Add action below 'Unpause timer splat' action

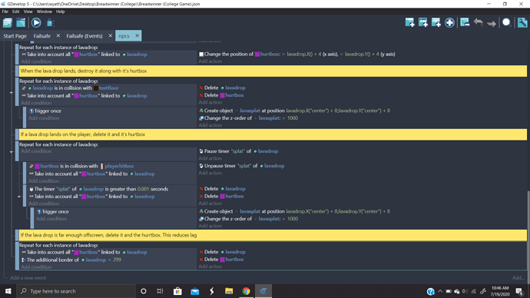click(x=210, y=173)
